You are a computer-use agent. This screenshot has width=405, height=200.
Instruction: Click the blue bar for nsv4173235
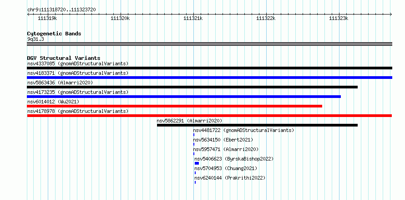[184, 97]
